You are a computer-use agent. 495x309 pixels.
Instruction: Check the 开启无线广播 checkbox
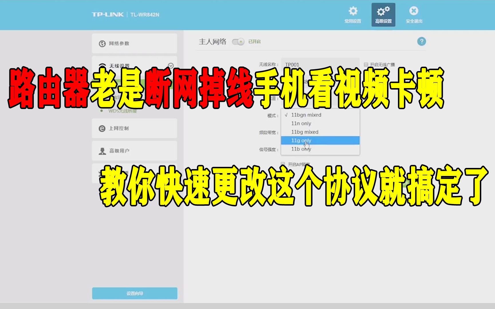tap(366, 64)
